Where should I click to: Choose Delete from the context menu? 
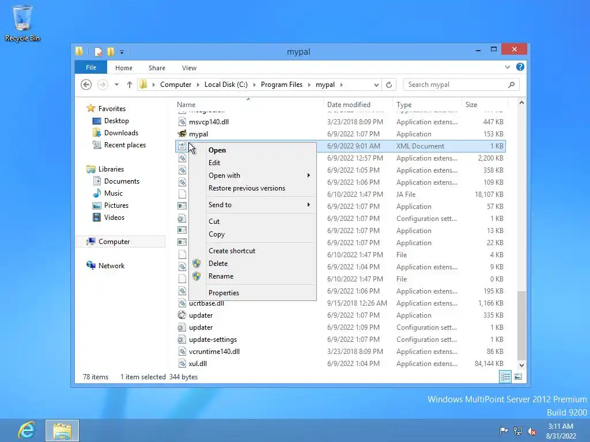coord(252,264)
